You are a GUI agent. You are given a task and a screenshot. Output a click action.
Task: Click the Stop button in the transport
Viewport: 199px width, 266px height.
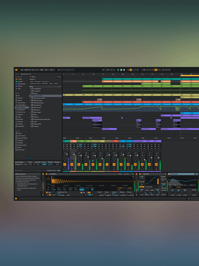click(121, 70)
